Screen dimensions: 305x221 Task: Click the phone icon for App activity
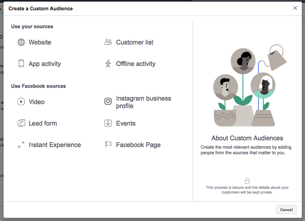click(x=21, y=64)
